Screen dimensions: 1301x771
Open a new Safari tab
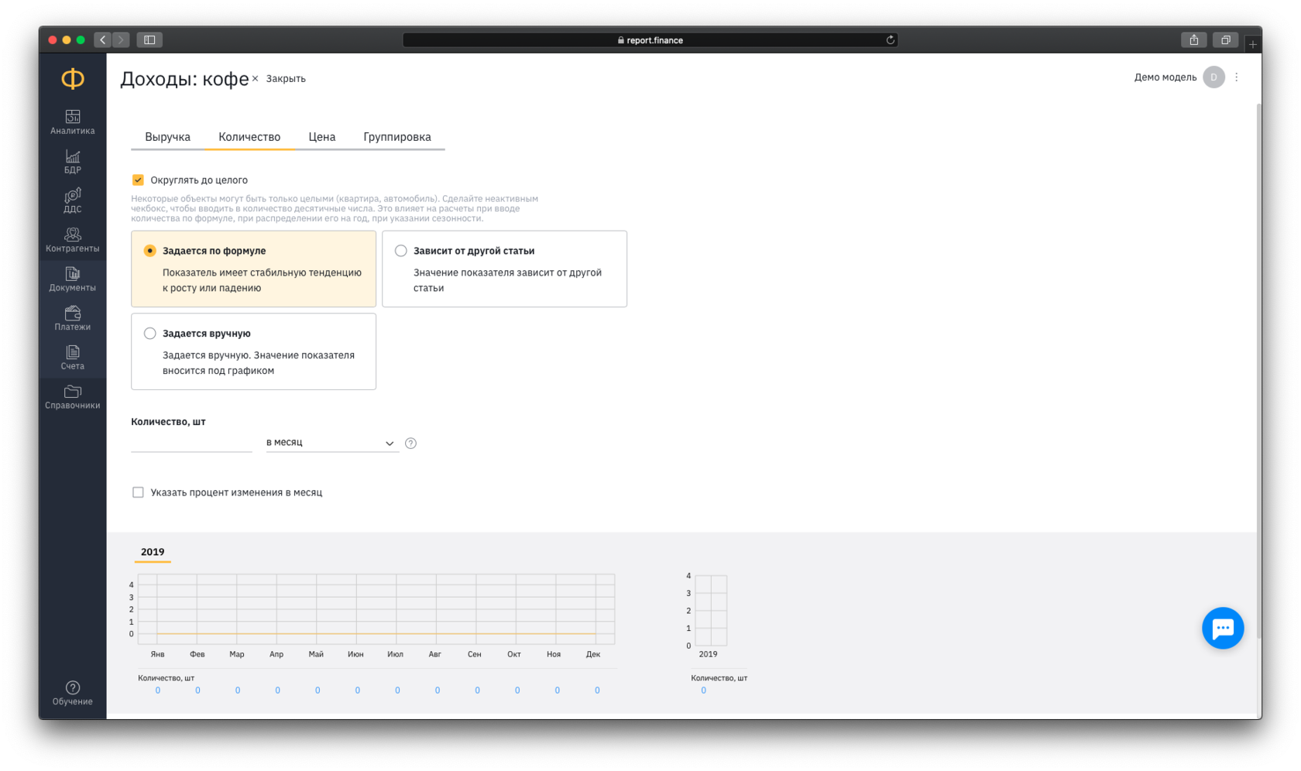pyautogui.click(x=1253, y=44)
